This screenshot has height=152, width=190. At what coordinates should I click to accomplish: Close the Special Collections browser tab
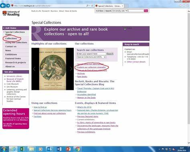pyautogui.click(x=122, y=6)
